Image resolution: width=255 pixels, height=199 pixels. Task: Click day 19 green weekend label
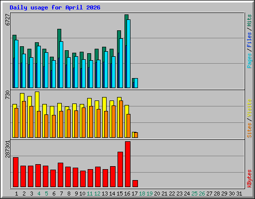point(149,194)
